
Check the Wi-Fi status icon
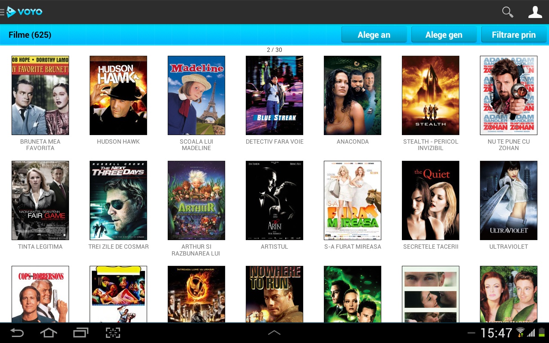tap(520, 333)
